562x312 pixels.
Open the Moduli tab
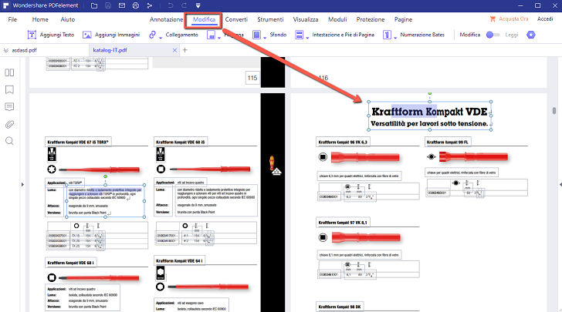(x=337, y=19)
